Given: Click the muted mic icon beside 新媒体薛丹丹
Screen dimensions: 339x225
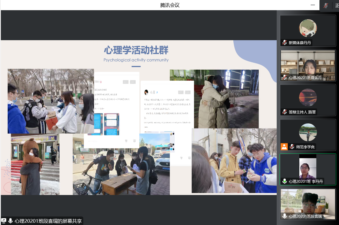Looking at the screenshot, I should 285,42.
